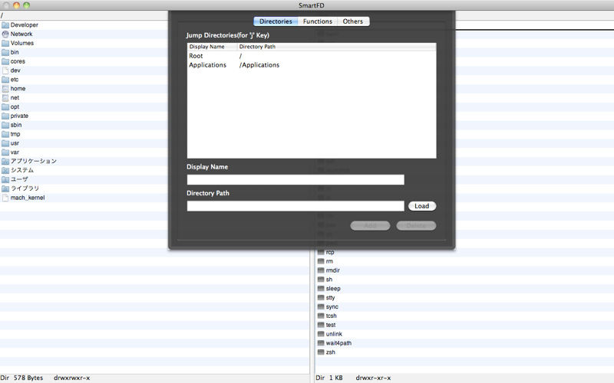The image size is (614, 383).
Task: Click the disabled Add button
Action: [370, 225]
